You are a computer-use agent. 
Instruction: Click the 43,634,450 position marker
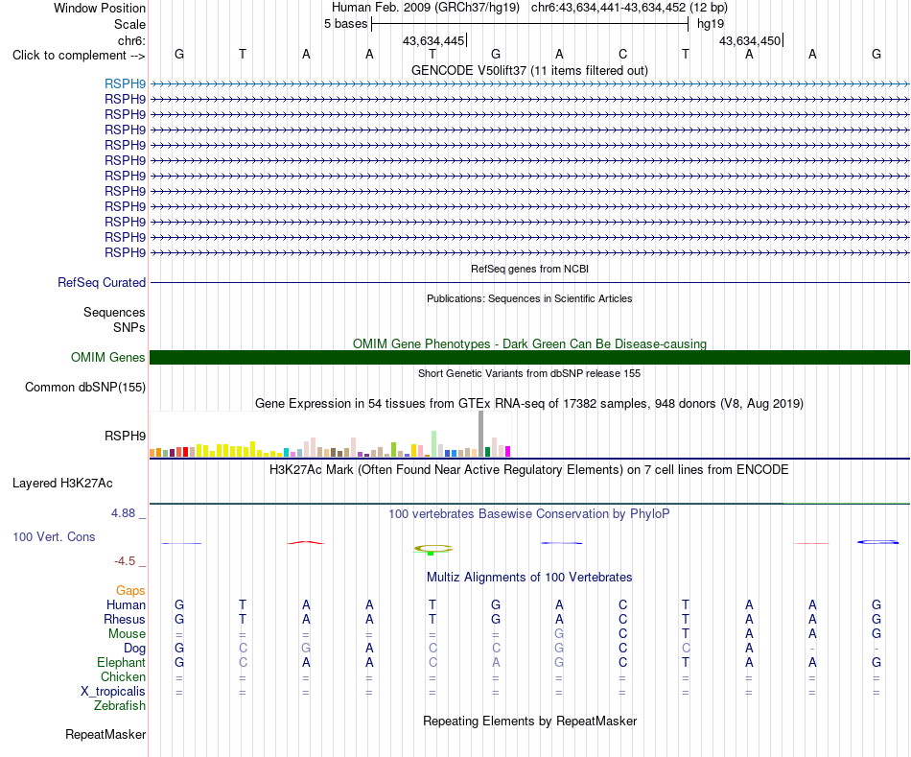(x=751, y=40)
